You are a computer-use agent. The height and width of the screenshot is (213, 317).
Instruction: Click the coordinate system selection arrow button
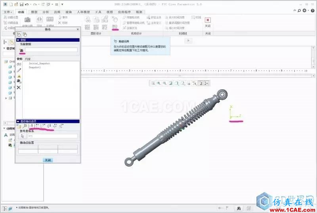pyautogui.click(x=23, y=136)
